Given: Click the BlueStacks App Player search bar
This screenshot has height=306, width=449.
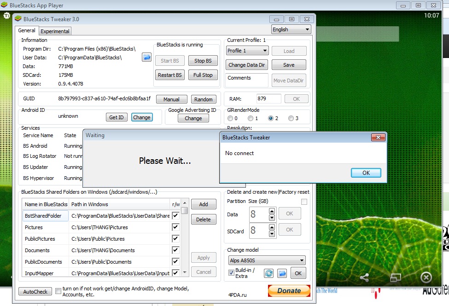Looking at the screenshot, I should (357, 34).
